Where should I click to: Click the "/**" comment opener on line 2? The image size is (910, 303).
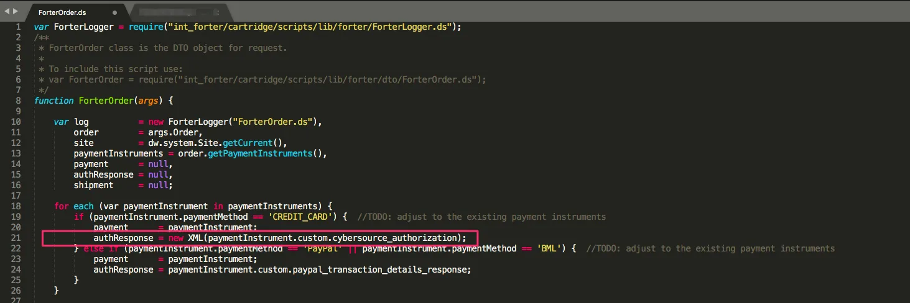(42, 37)
